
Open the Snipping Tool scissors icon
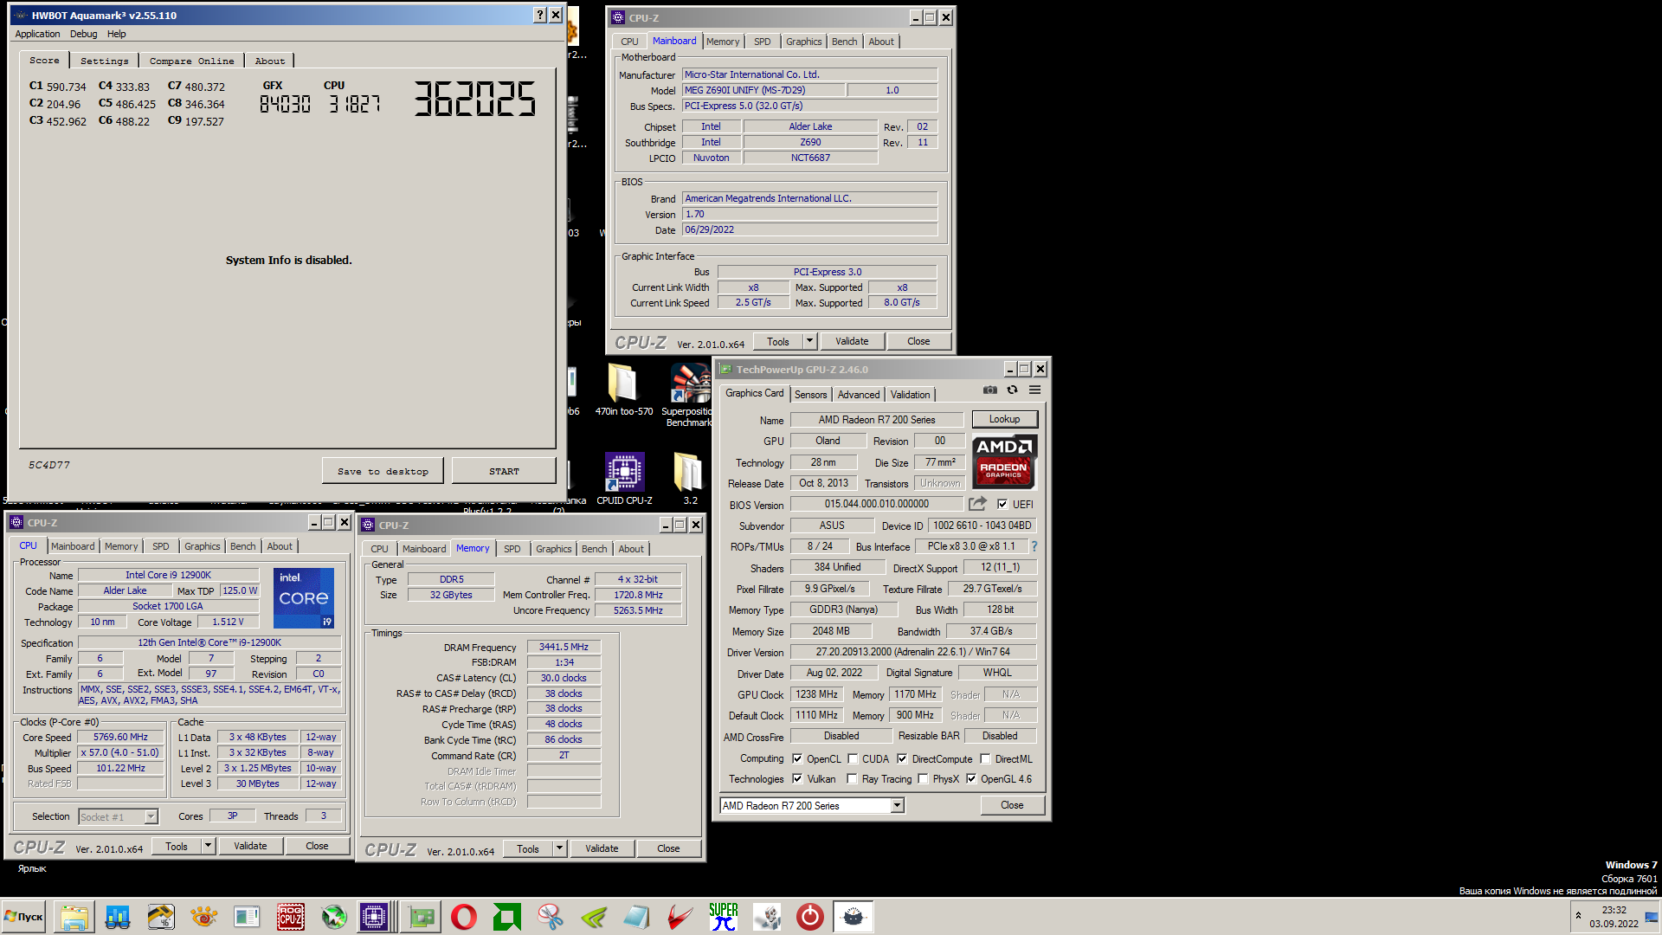(x=551, y=917)
